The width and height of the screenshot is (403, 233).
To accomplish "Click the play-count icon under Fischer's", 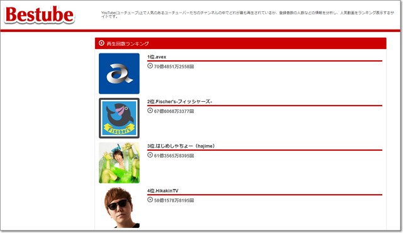I will point(150,111).
